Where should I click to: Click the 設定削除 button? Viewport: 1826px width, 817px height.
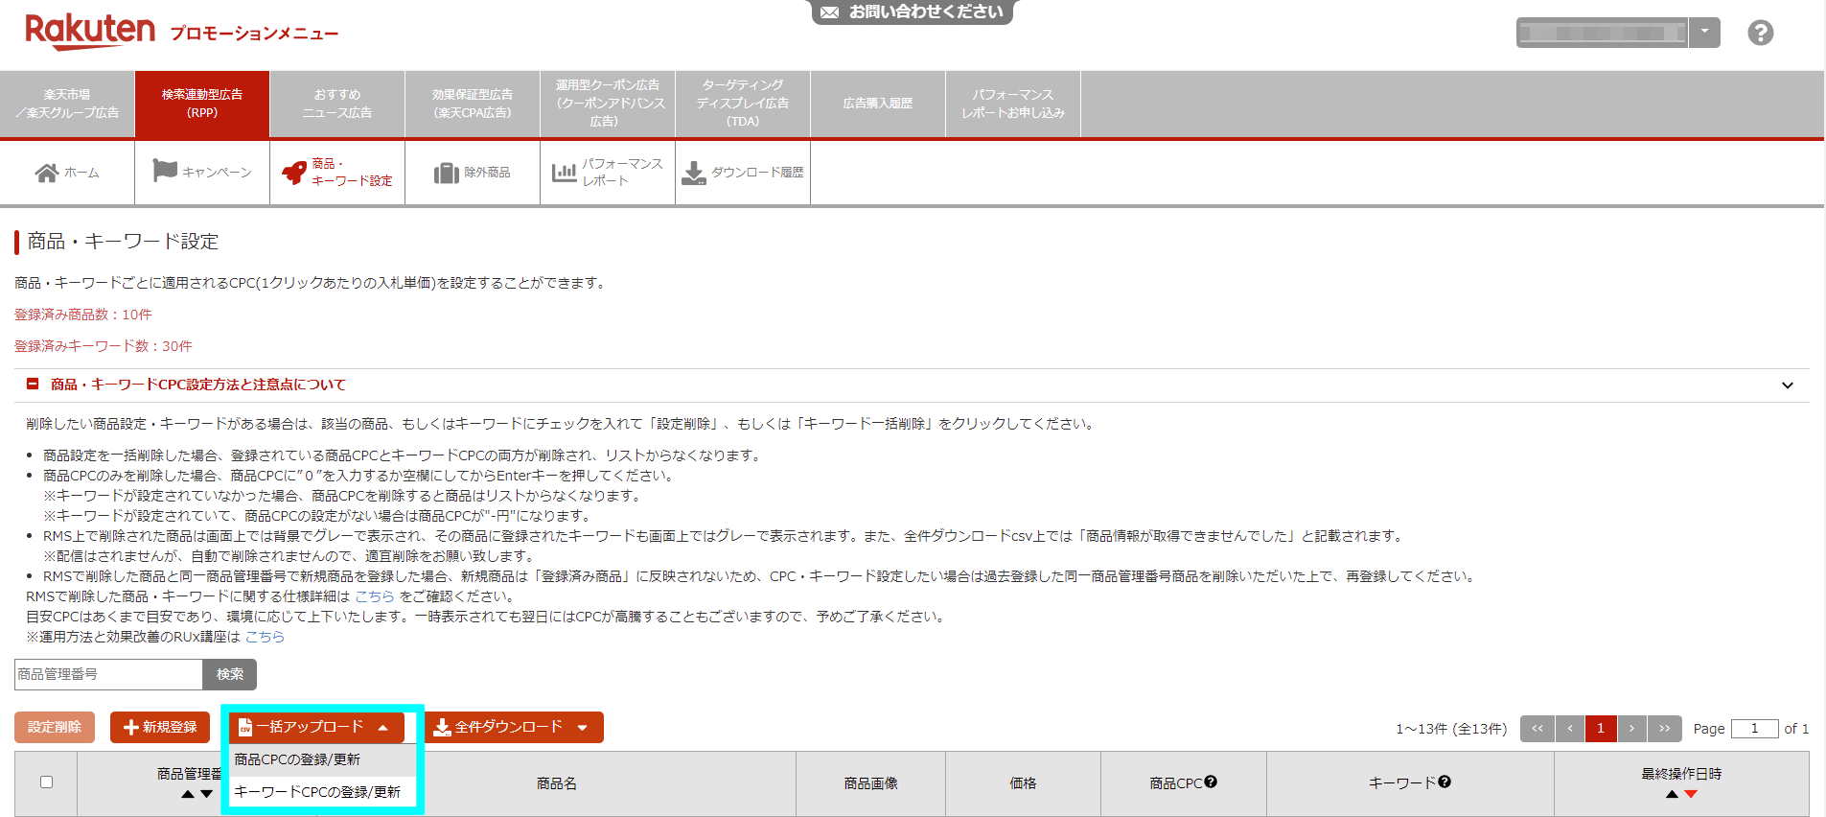(55, 727)
